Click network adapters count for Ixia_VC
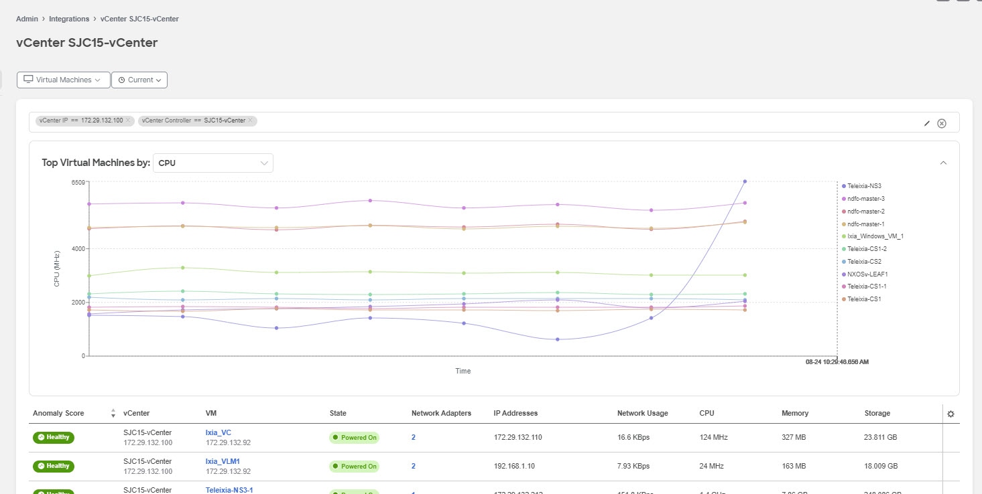982x494 pixels. pyautogui.click(x=414, y=437)
